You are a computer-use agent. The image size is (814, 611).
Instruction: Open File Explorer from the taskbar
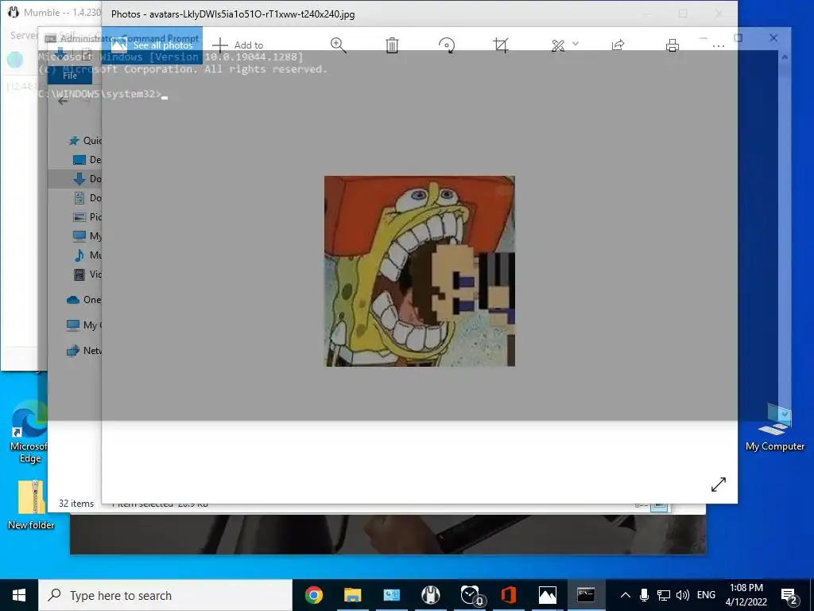point(352,595)
